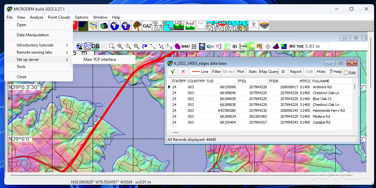This screenshot has width=376, height=188.
Task: Click the FLY icon with yellow L
Action: point(243,26)
